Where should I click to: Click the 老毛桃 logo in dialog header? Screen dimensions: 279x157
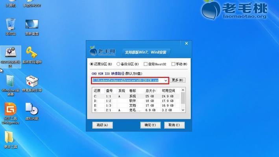point(102,51)
